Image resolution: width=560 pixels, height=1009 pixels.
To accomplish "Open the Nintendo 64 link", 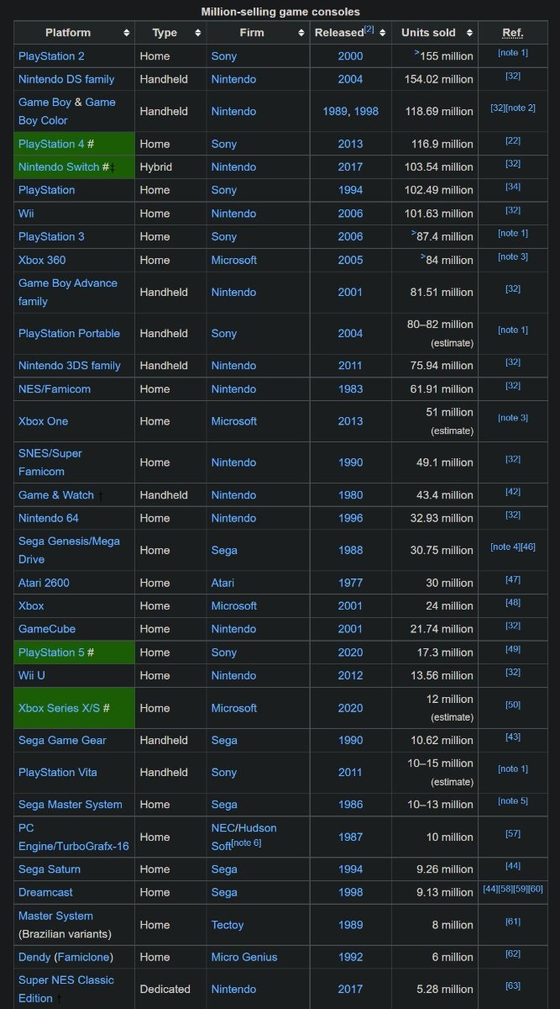I will (49, 518).
